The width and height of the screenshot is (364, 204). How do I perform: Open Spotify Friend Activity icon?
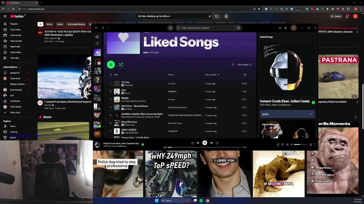[x=286, y=28]
